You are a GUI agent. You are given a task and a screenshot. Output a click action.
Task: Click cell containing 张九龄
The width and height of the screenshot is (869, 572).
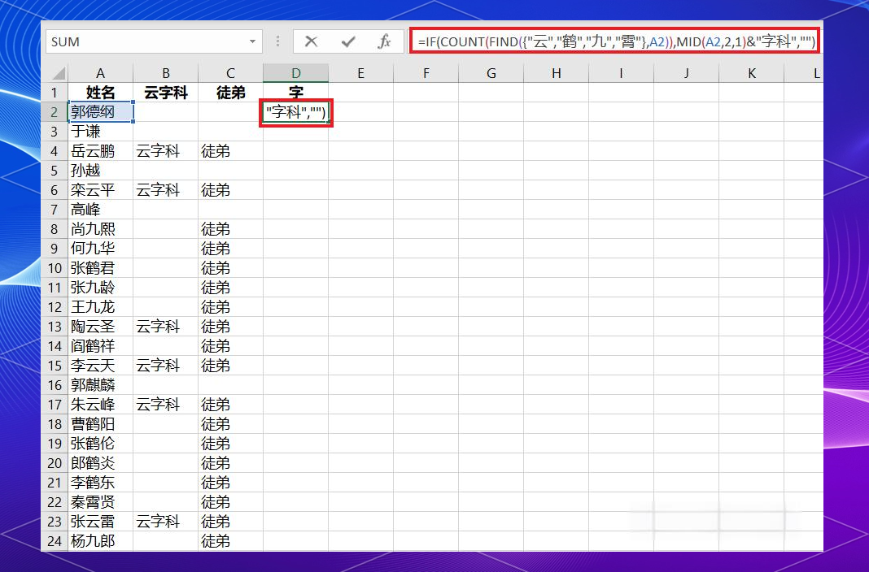pos(100,288)
